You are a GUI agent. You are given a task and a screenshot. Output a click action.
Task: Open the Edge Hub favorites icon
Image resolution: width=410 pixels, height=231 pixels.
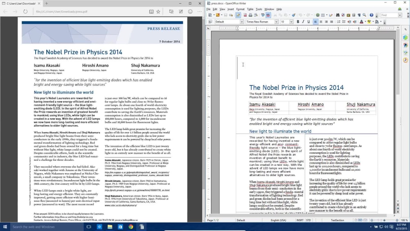pyautogui.click(x=171, y=11)
